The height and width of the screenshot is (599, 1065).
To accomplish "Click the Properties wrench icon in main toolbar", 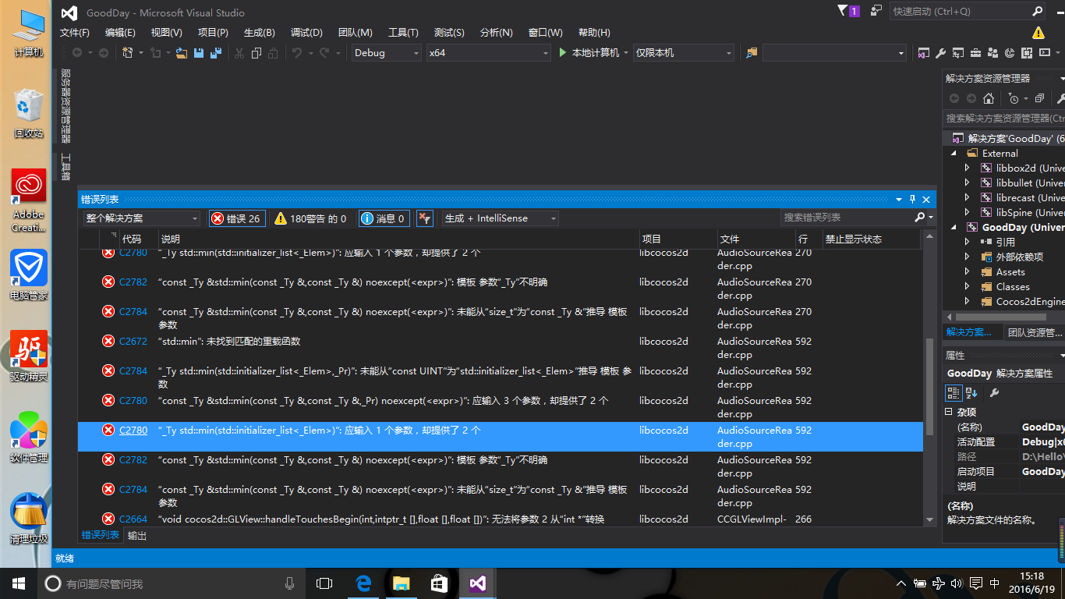I will point(940,53).
